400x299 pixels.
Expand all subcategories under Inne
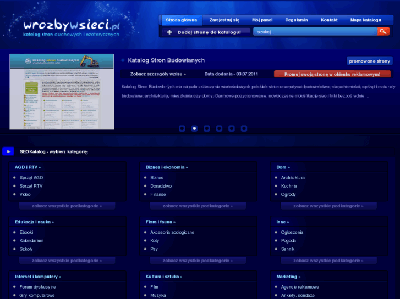click(328, 261)
